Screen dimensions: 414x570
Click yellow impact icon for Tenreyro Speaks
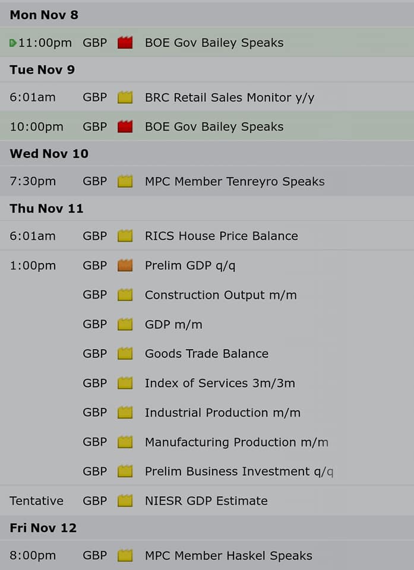125,181
